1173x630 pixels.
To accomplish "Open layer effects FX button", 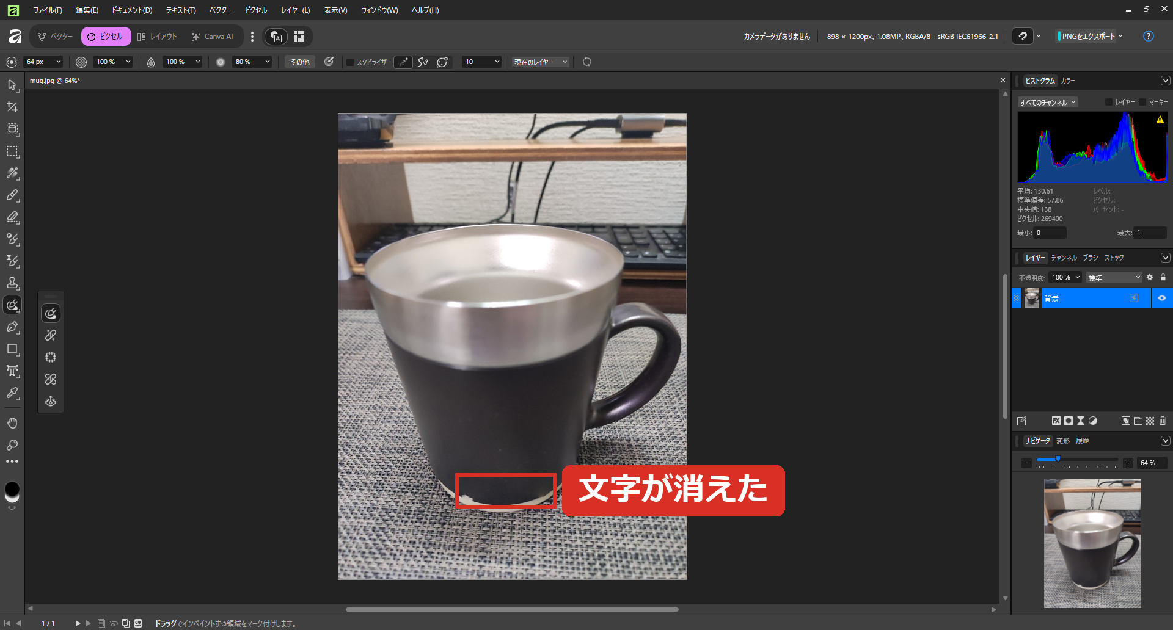I will click(1056, 421).
